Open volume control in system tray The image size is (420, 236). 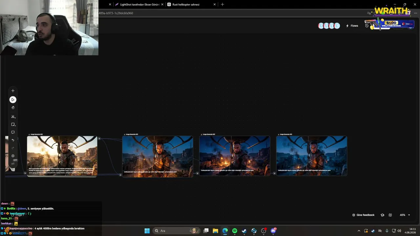pyautogui.click(x=399, y=231)
